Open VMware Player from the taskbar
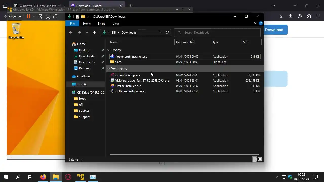The width and height of the screenshot is (324, 182). [x=80, y=177]
